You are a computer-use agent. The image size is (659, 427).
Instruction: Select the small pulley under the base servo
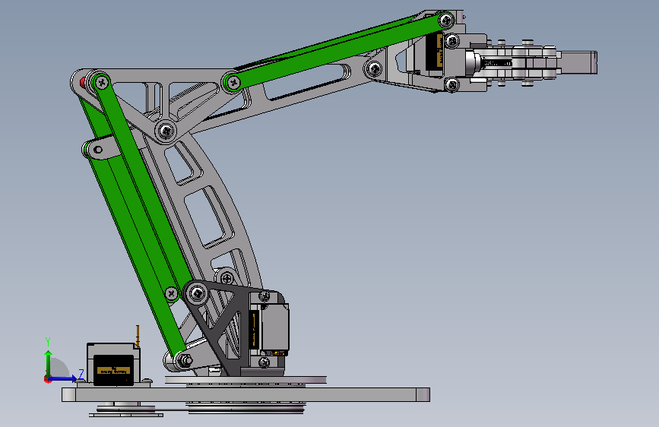coord(125,410)
